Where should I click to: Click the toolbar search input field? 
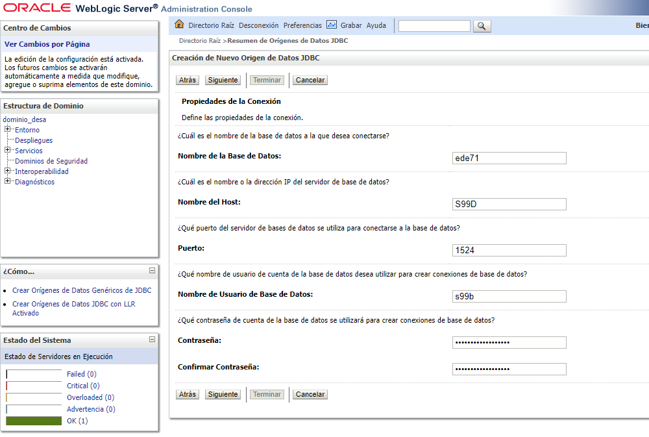point(434,26)
